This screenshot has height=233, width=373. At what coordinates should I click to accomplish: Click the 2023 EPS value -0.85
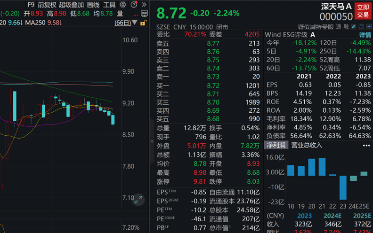pyautogui.click(x=363, y=85)
